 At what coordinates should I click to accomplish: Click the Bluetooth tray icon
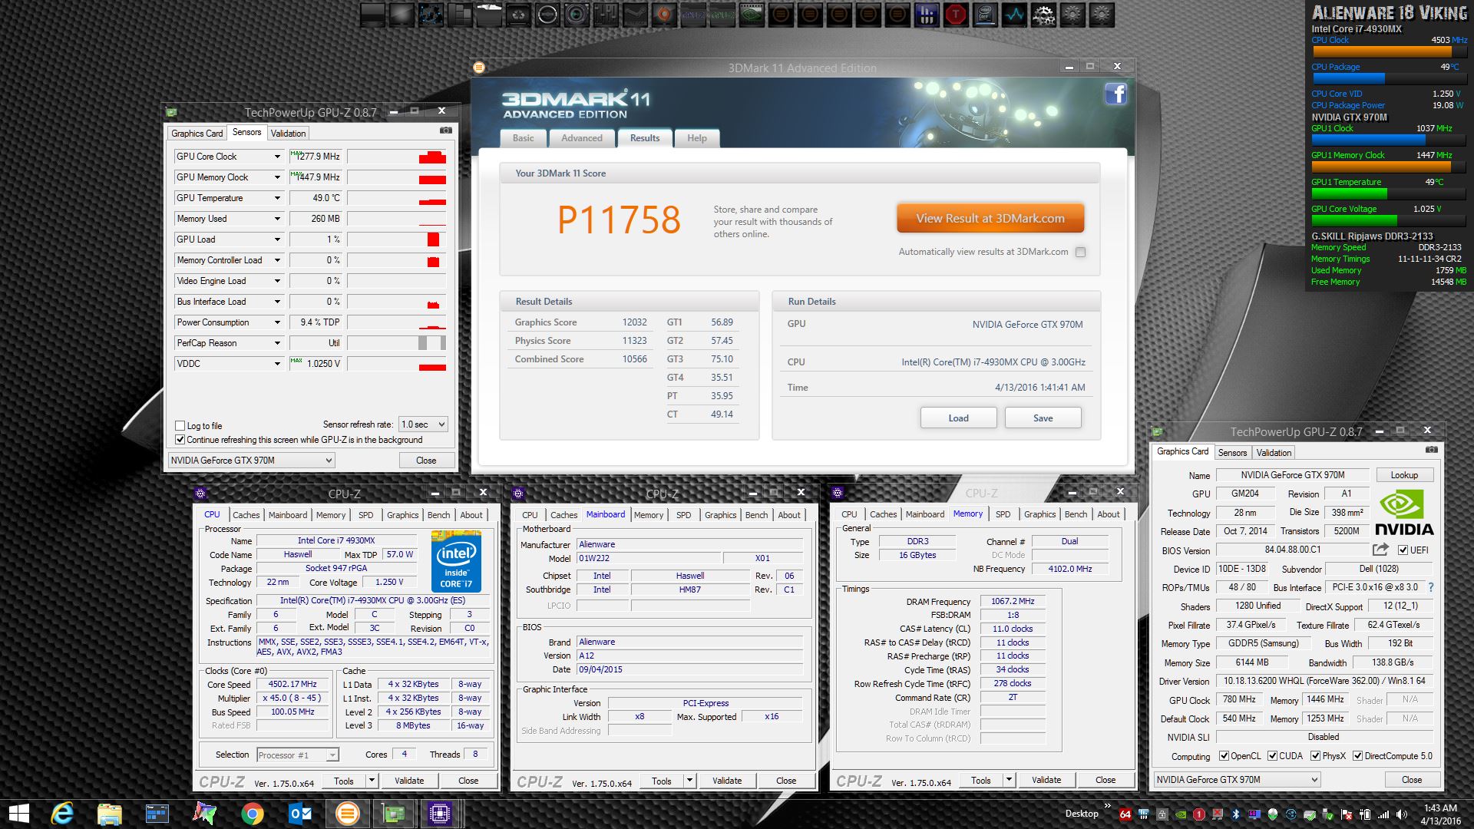pos(1235,814)
